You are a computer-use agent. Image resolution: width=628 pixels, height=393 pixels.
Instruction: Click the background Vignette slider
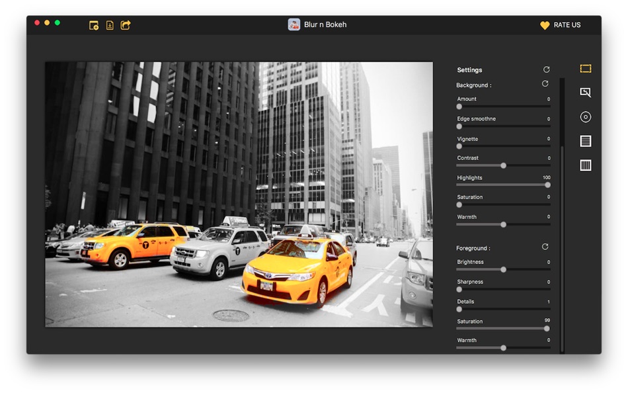[459, 146]
